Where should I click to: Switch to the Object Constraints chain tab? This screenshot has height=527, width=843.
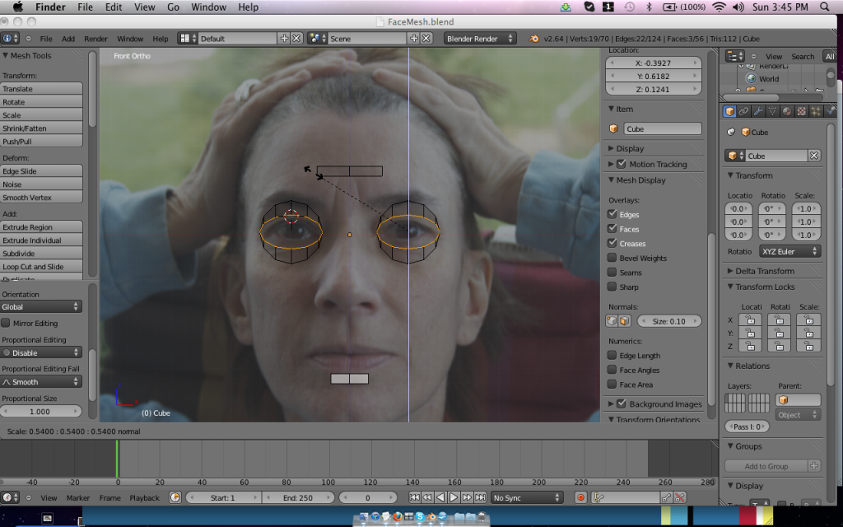[743, 111]
